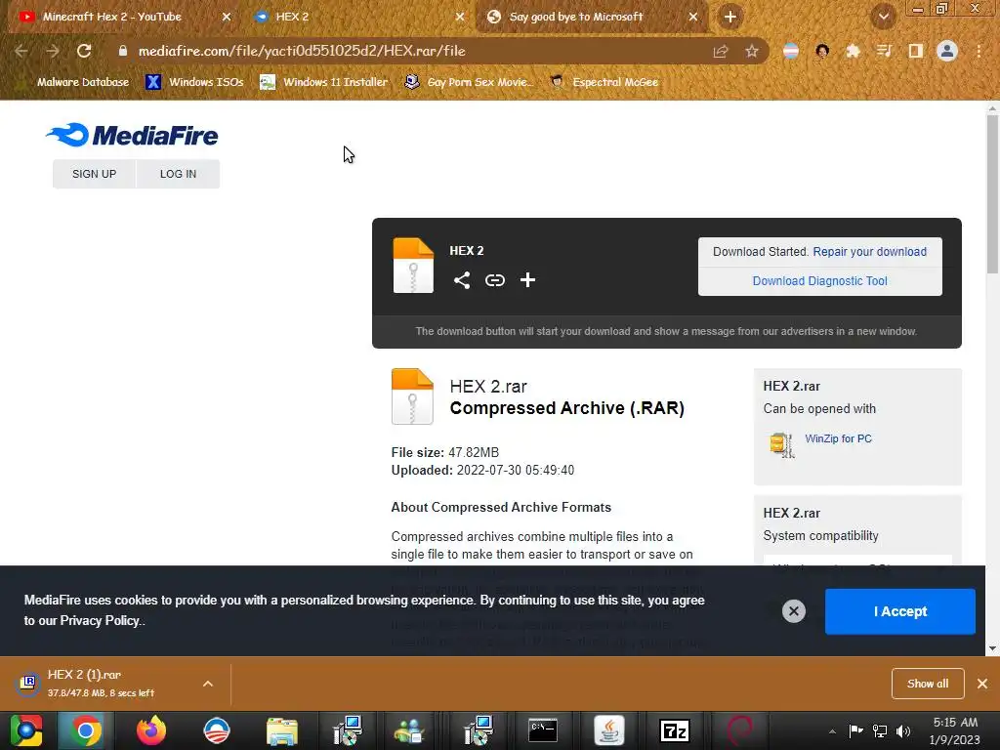Copy the HEX 2 file link icon
Image resolution: width=1000 pixels, height=750 pixels.
coord(495,280)
